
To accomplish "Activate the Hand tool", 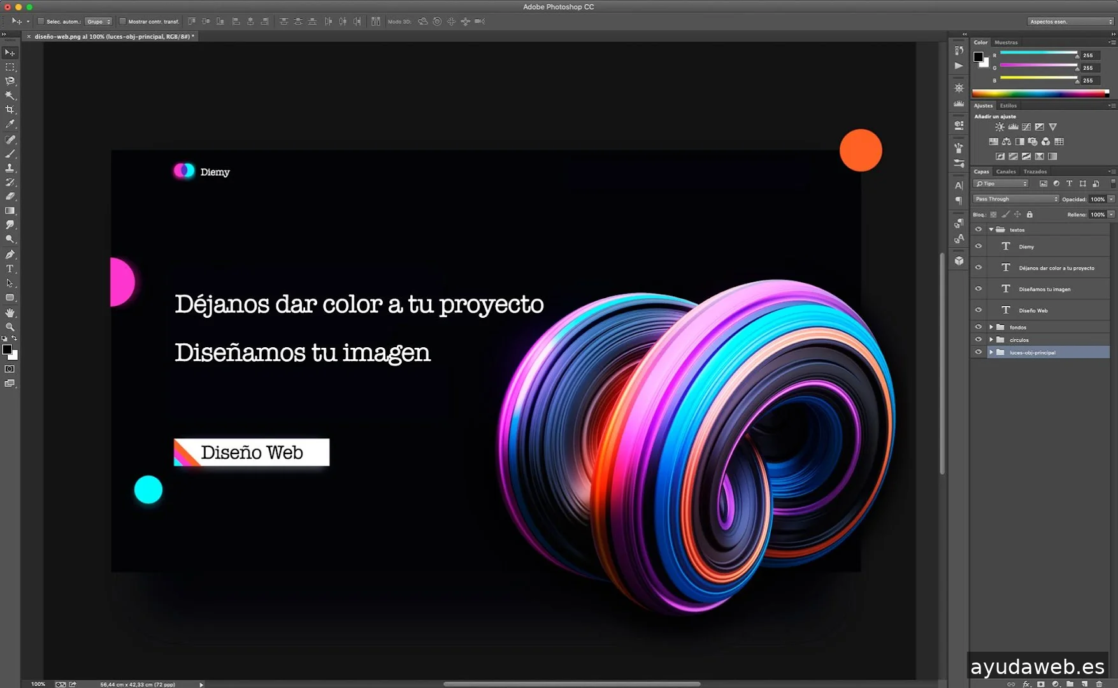I will [10, 313].
